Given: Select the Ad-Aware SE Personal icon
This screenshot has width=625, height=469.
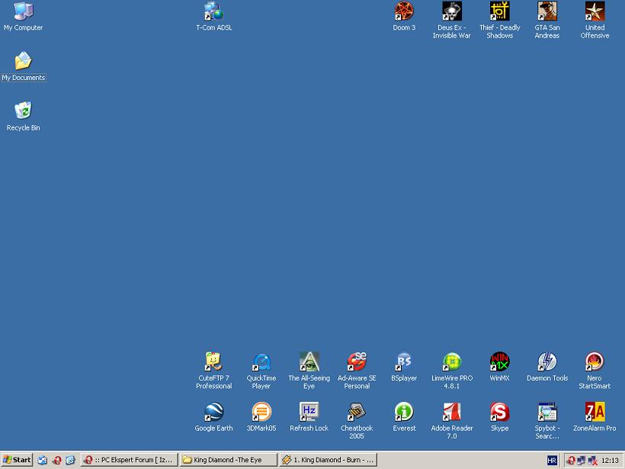Looking at the screenshot, I should pos(357,362).
